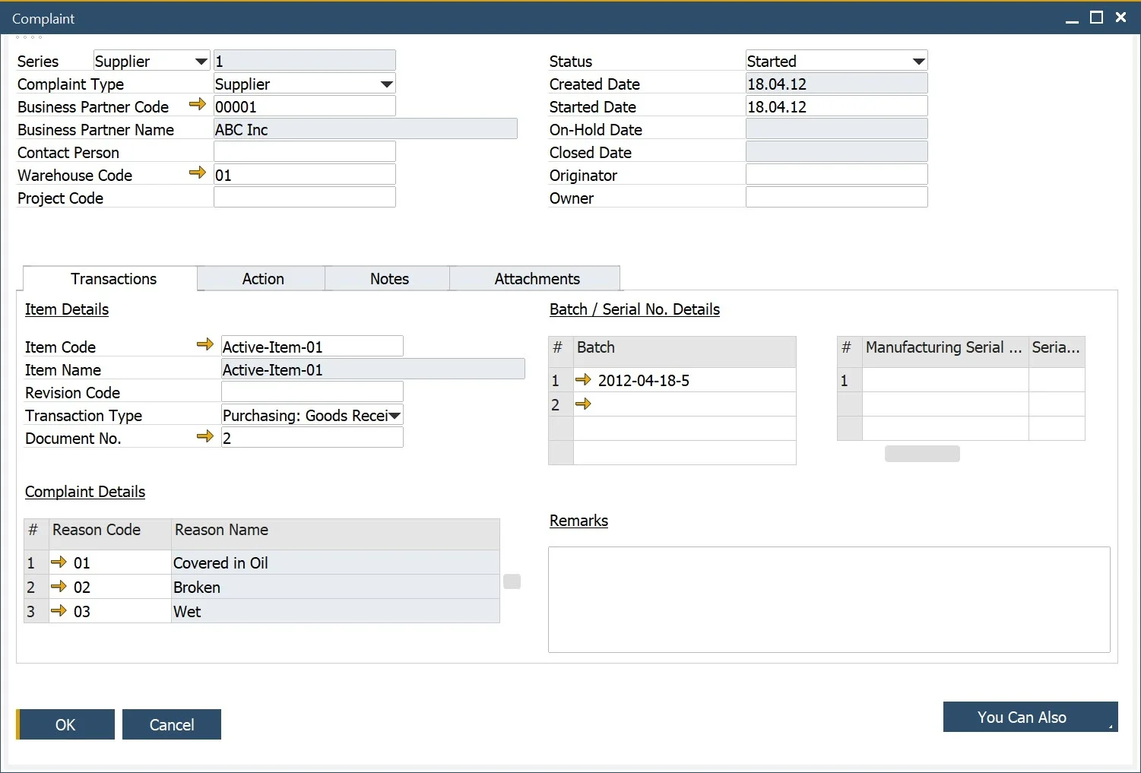Viewport: 1141px width, 773px height.
Task: Open Item Code link arrow
Action: [204, 344]
